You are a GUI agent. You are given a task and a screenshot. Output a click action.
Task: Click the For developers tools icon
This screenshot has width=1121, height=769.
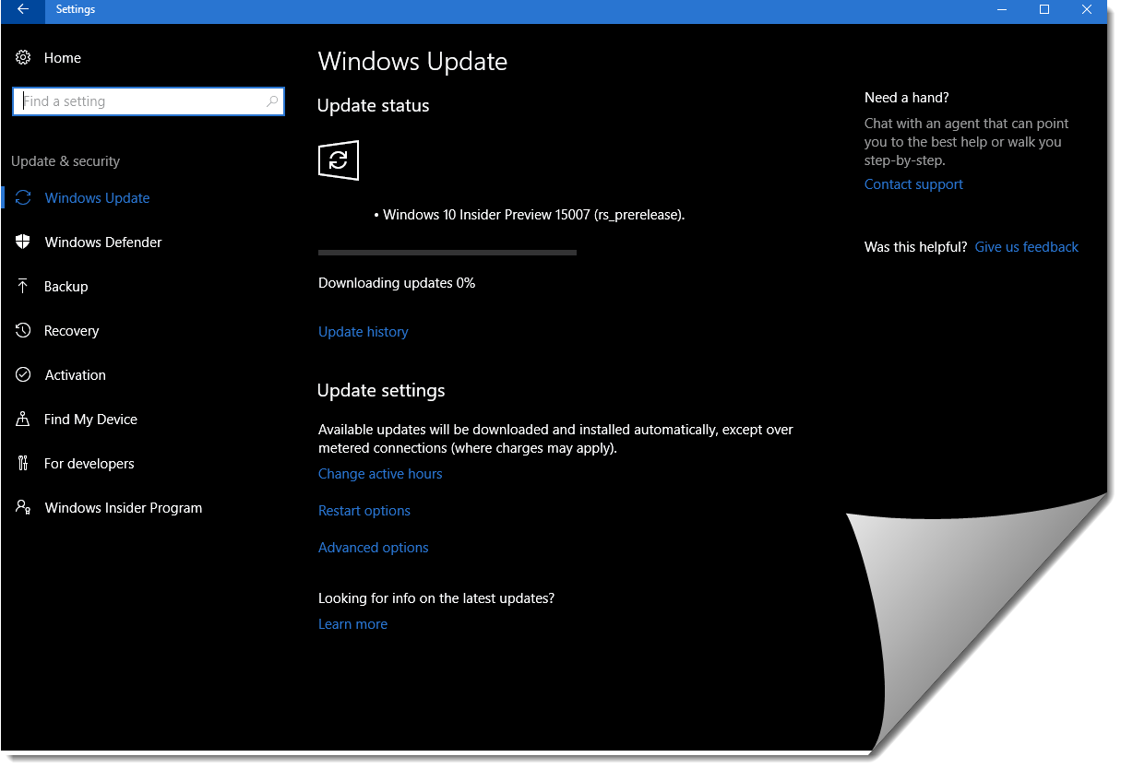click(23, 464)
